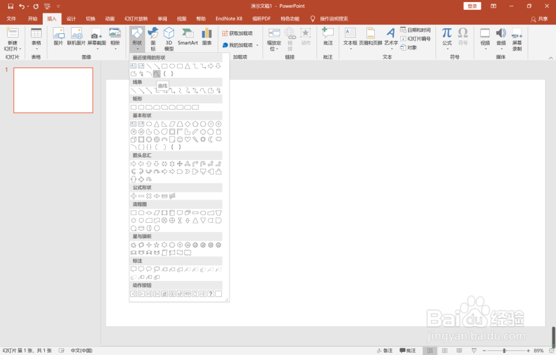Switch to the EndNote X8 tab

[x=229, y=18]
